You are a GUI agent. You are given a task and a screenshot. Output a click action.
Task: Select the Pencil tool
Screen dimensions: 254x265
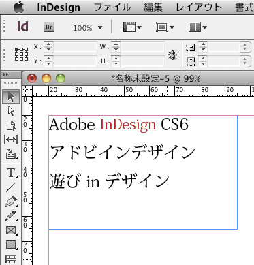(11, 215)
